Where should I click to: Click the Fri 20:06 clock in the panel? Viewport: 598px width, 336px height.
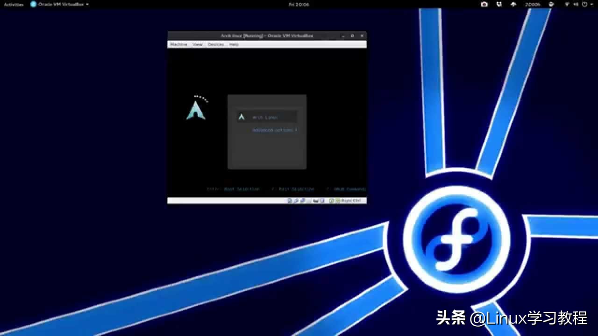pos(299,4)
